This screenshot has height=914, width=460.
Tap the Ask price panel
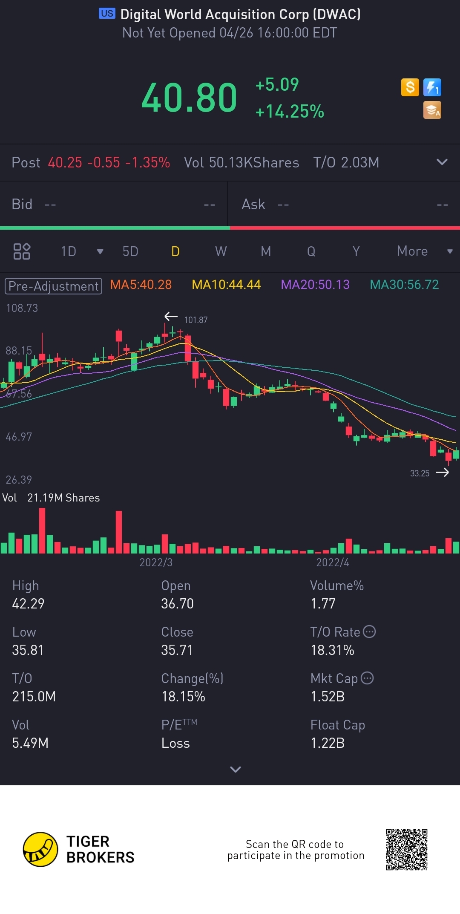344,205
